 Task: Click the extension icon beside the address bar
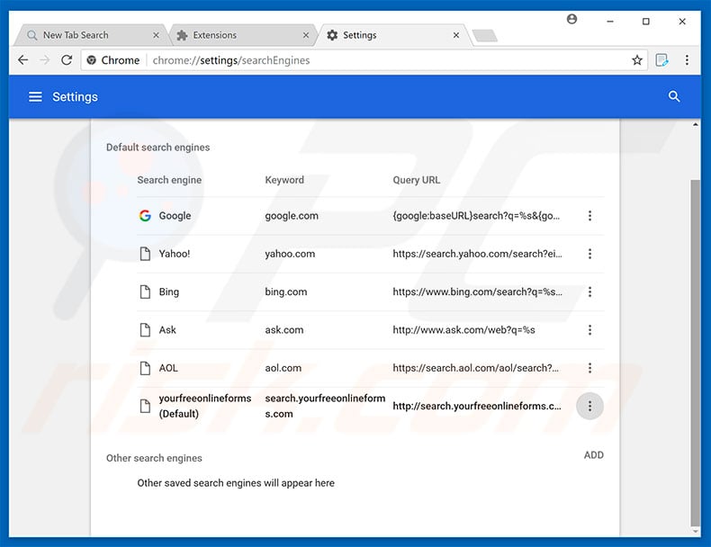point(661,59)
